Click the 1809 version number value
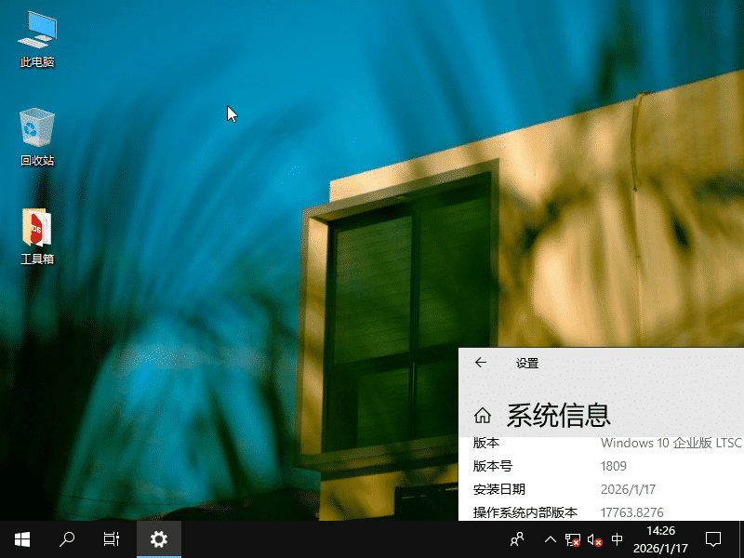Viewport: 744px width, 558px height. pos(614,466)
